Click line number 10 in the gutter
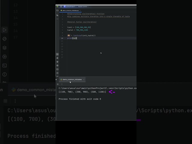 [62, 38]
